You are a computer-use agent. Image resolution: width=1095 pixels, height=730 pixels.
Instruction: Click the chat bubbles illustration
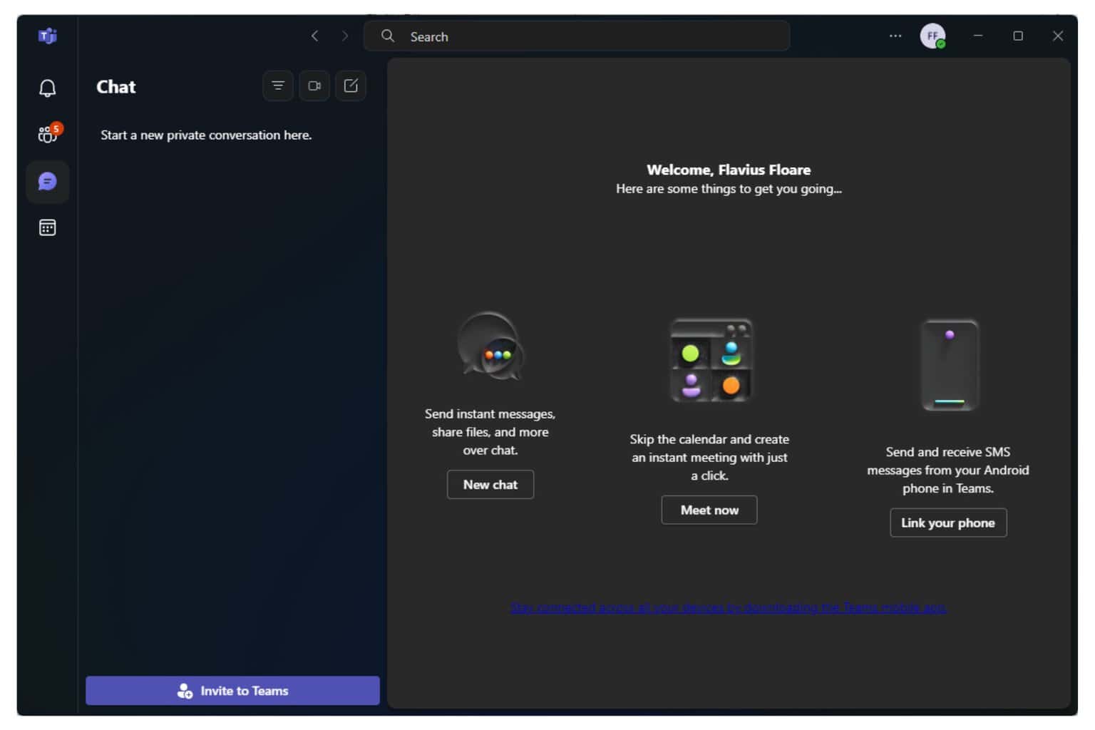click(x=490, y=347)
